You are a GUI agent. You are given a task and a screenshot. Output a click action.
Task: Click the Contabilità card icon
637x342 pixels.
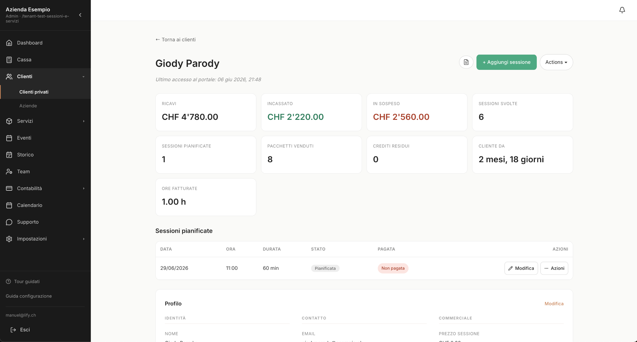tap(9, 188)
